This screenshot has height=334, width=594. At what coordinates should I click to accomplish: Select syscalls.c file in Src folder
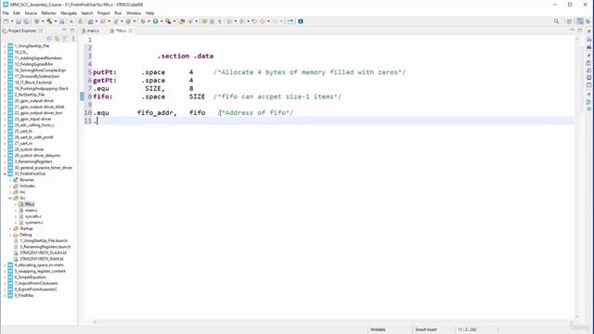click(33, 216)
